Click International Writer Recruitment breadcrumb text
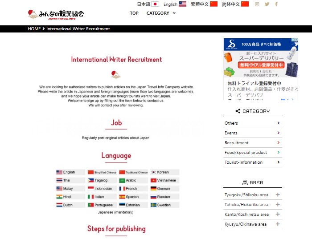 78,29
